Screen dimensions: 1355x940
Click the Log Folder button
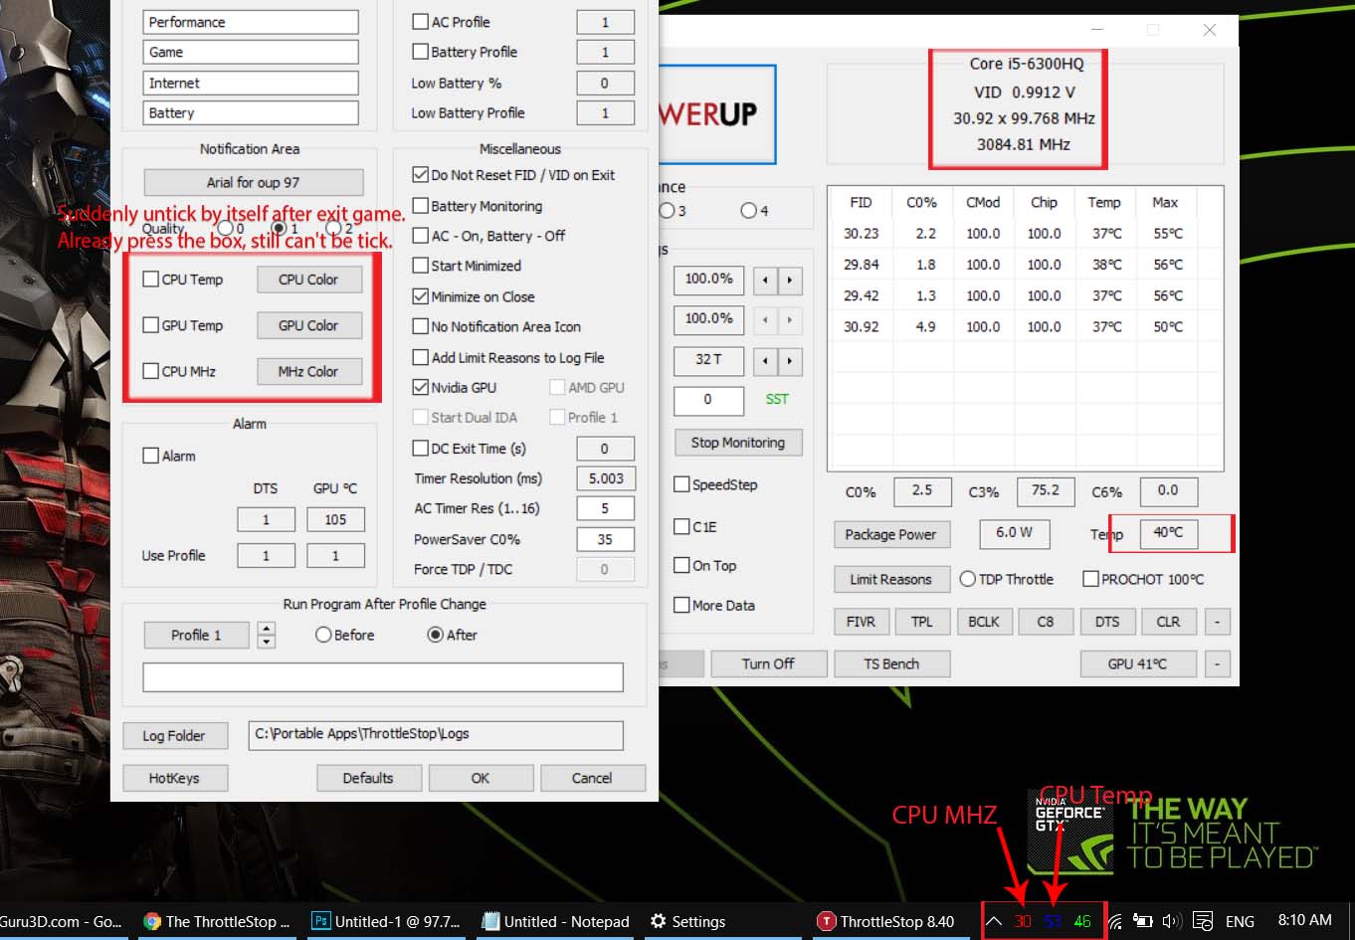[x=174, y=736]
